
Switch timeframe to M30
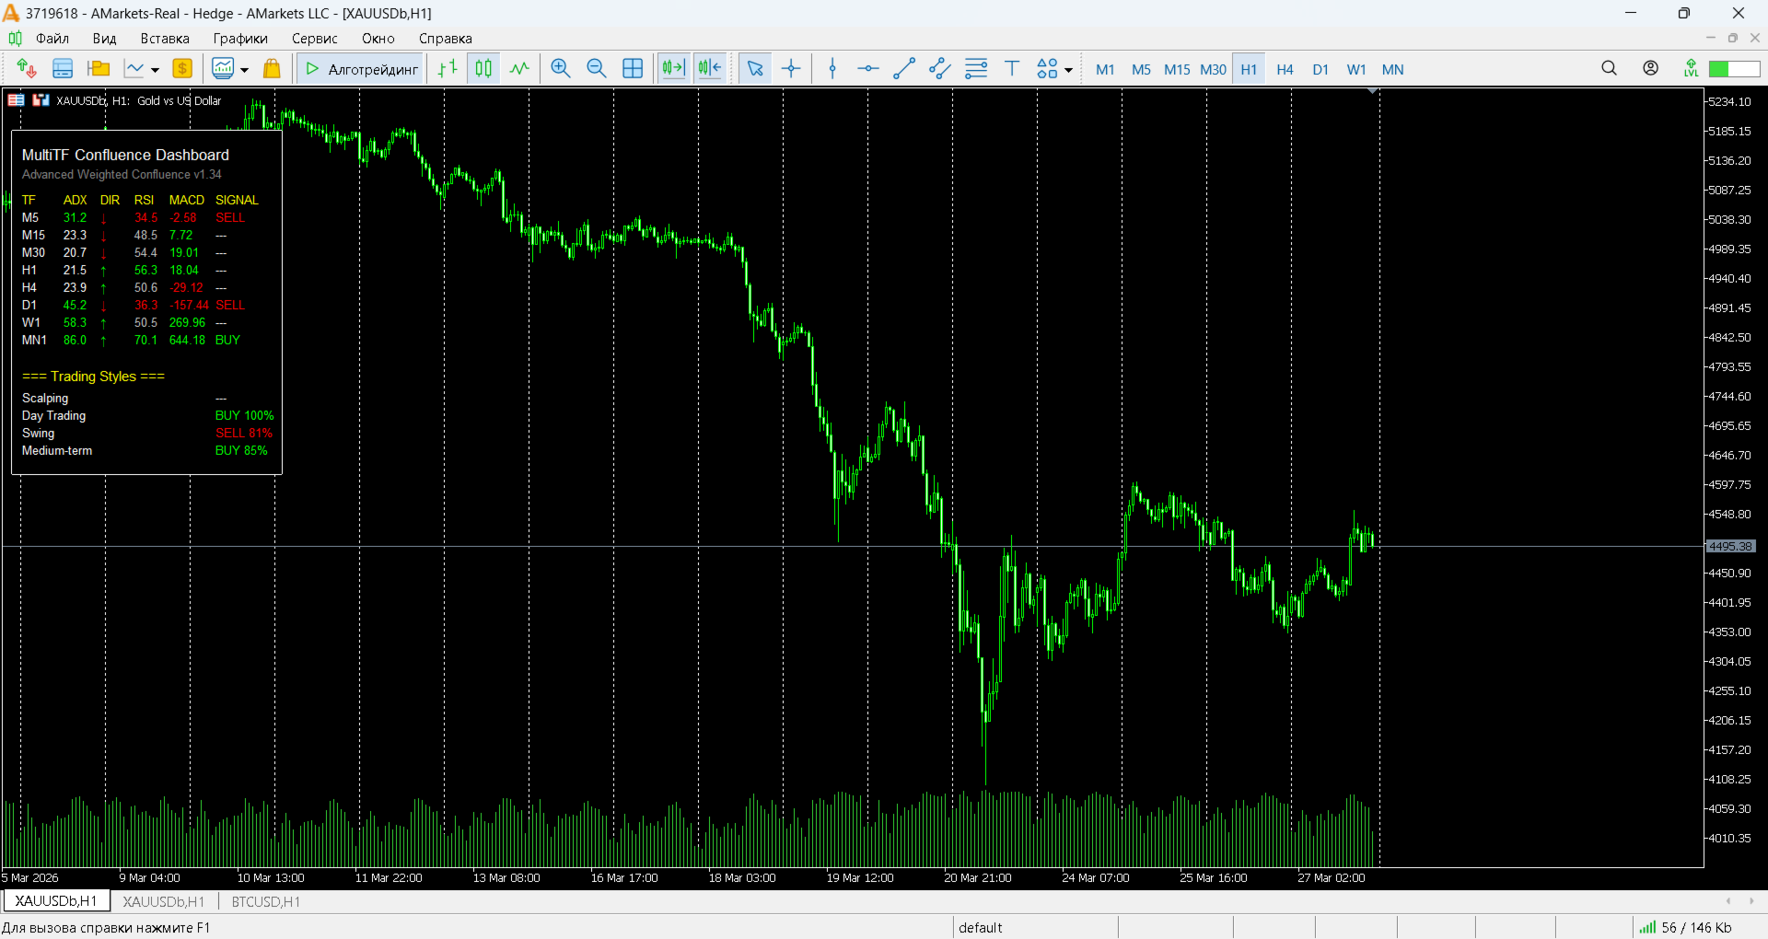pos(1213,69)
